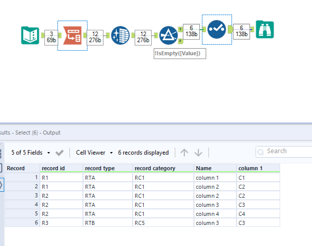Expand the Cell Viewer dropdown
This screenshot has height=246, width=312.
tap(94, 153)
